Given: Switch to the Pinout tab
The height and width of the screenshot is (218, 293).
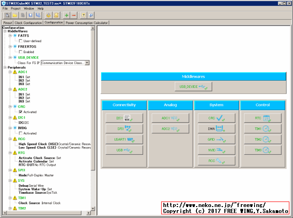Looking at the screenshot, I should (x=8, y=23).
